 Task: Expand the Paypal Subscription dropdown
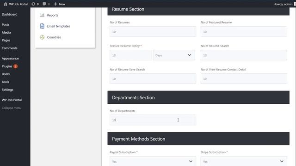[x=153, y=161]
